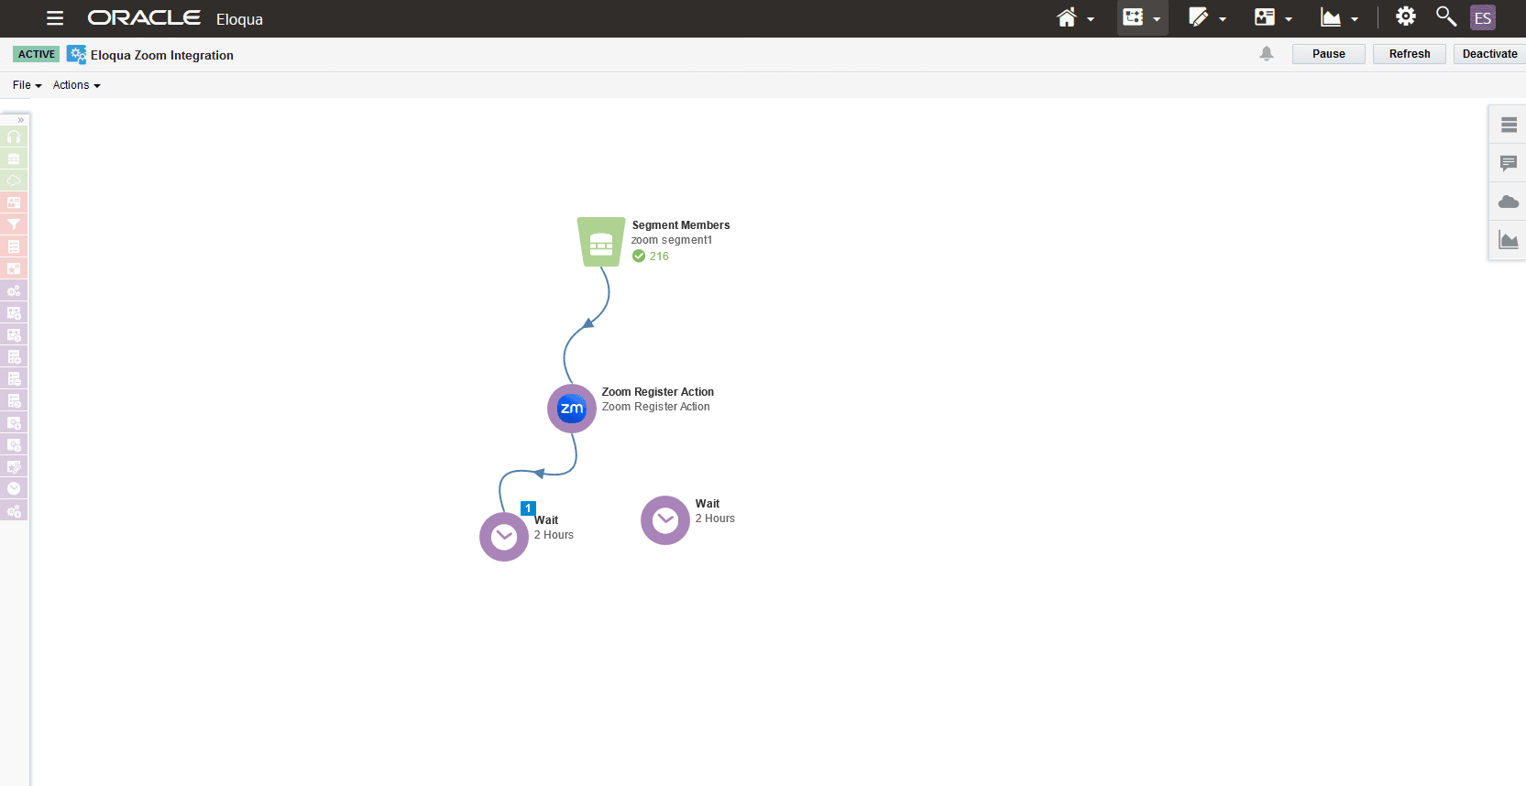1526x786 pixels.
Task: Open the Insight chart icon in top bar
Action: [1331, 17]
